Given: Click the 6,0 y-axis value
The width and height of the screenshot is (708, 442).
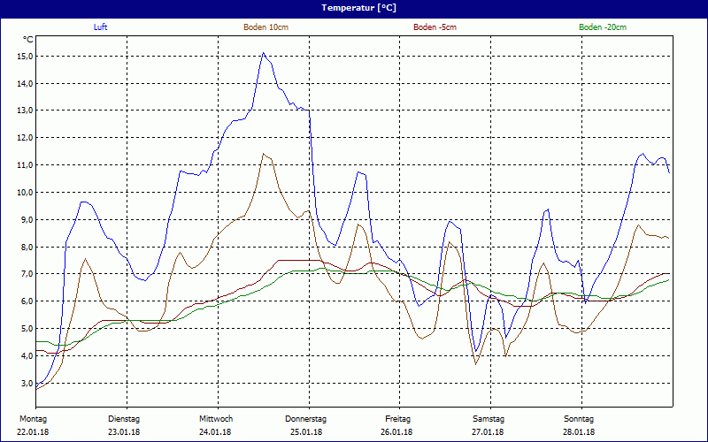Looking at the screenshot, I should click(x=27, y=301).
